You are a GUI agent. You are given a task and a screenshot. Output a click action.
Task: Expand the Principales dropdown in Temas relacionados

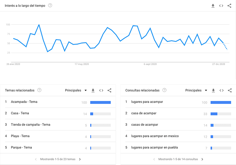76,90
